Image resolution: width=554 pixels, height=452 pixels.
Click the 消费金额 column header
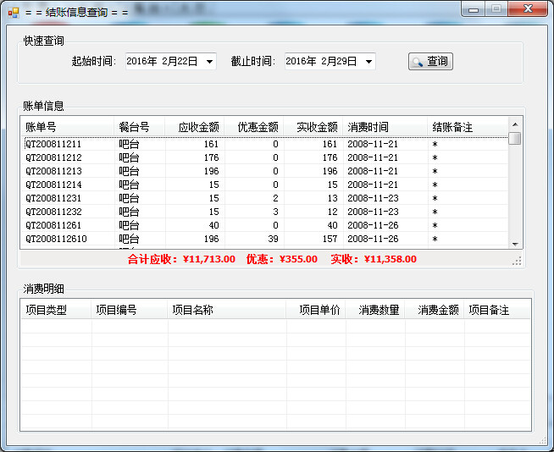[x=435, y=310]
